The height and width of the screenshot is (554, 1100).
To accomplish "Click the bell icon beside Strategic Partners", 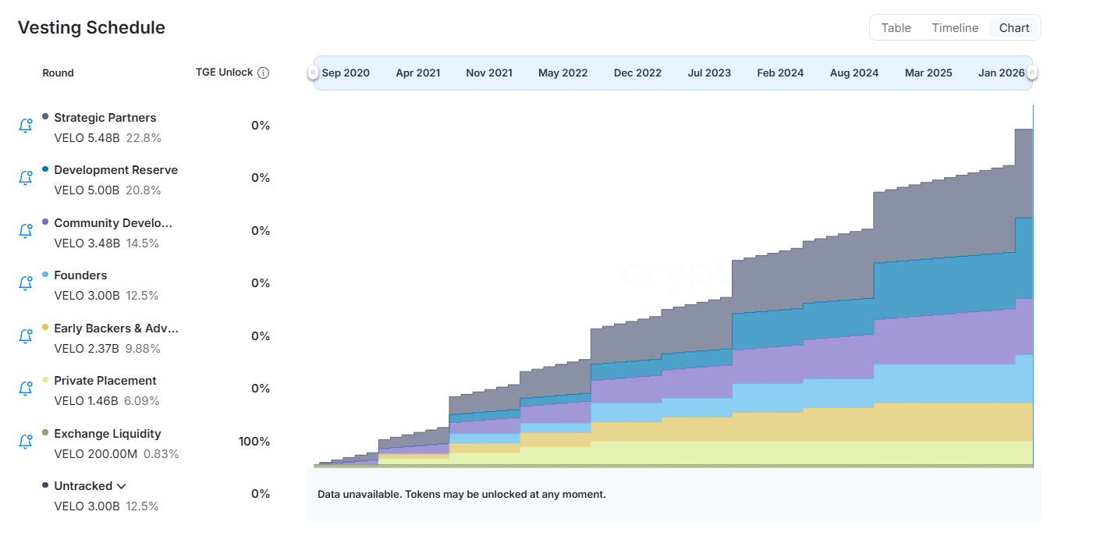I will (25, 126).
